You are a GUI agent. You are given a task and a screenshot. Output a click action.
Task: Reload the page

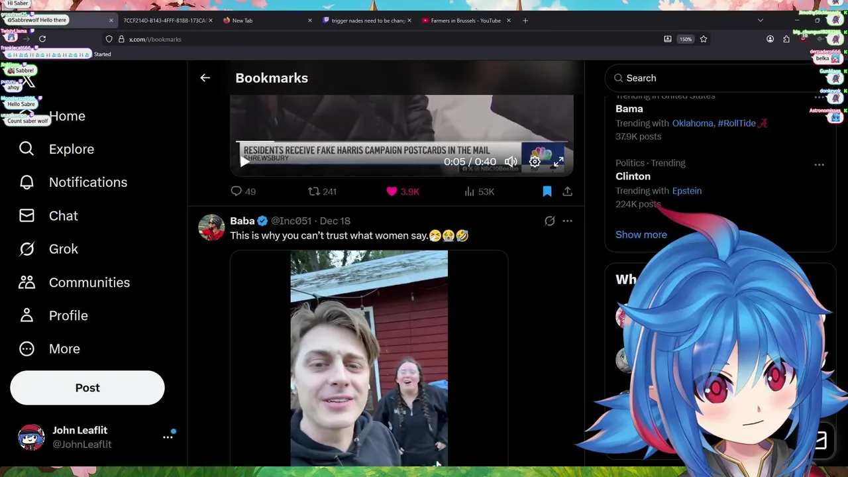42,39
